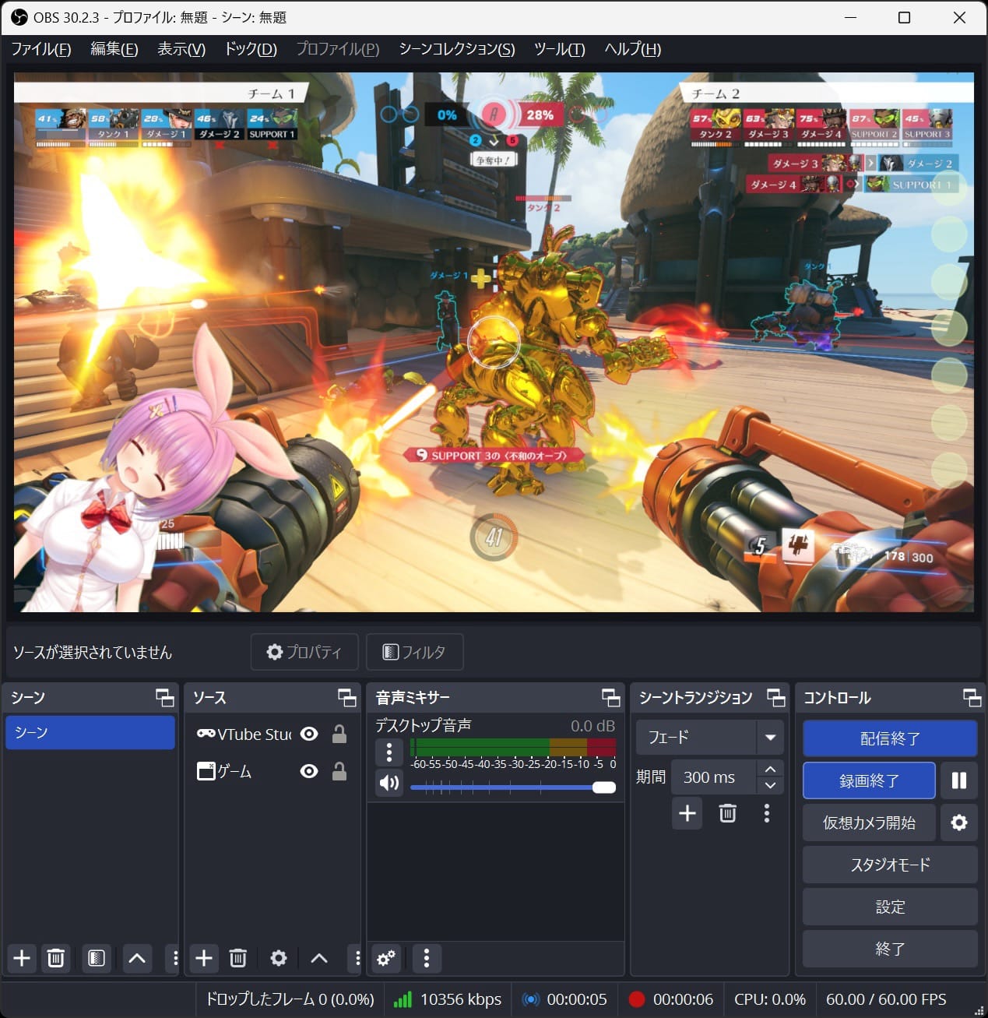Stop recording with 録画終了 button
988x1018 pixels.
(869, 780)
